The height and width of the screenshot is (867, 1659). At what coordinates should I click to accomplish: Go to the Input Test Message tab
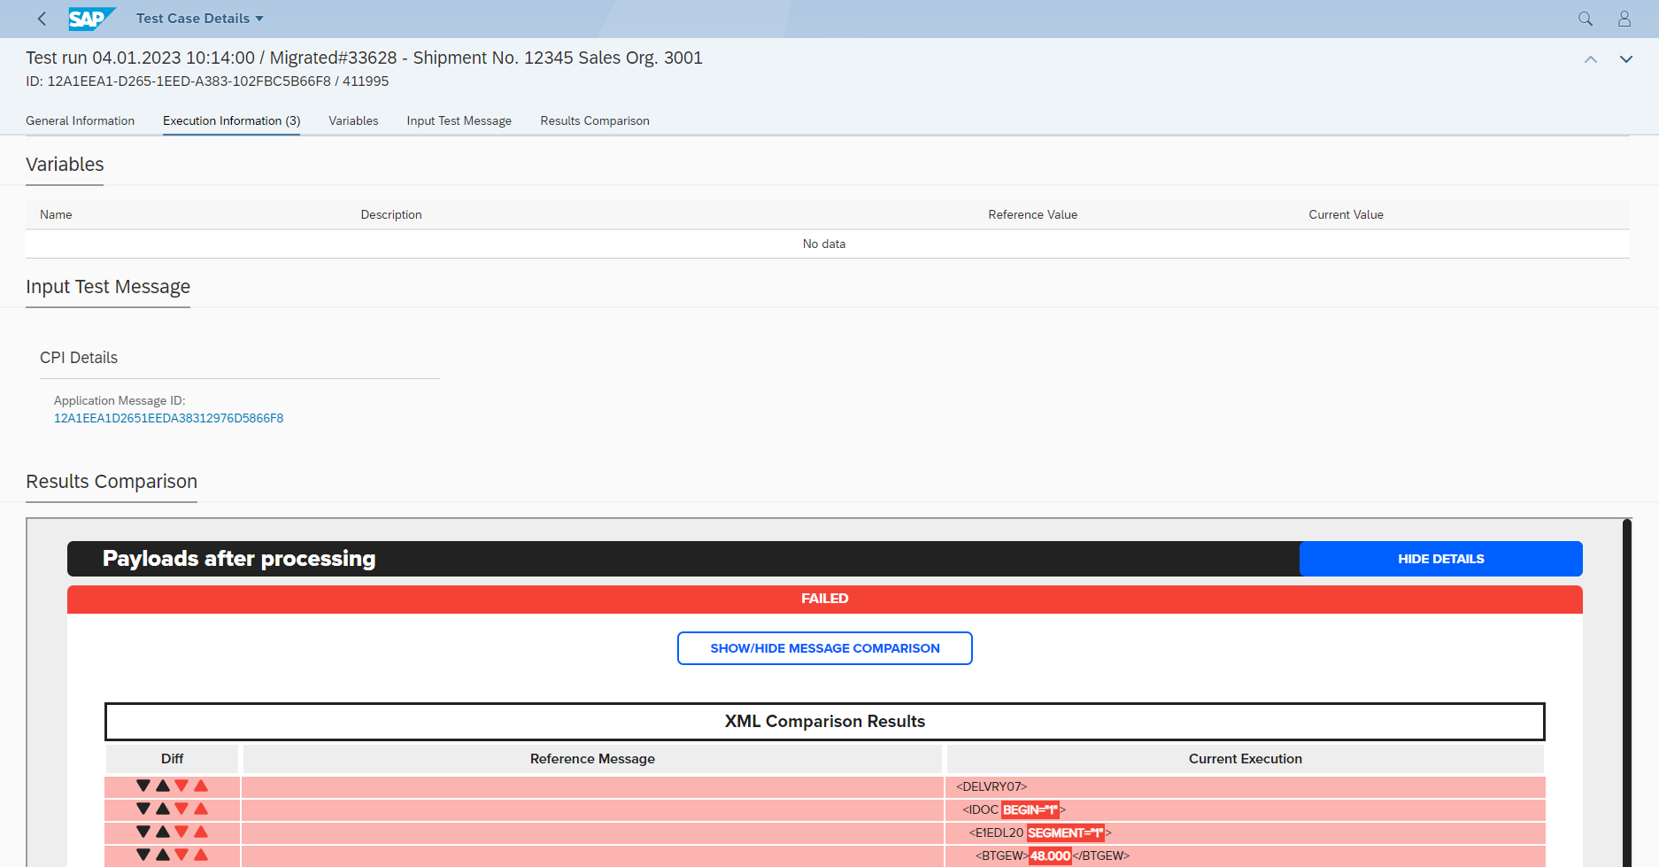coord(459,120)
